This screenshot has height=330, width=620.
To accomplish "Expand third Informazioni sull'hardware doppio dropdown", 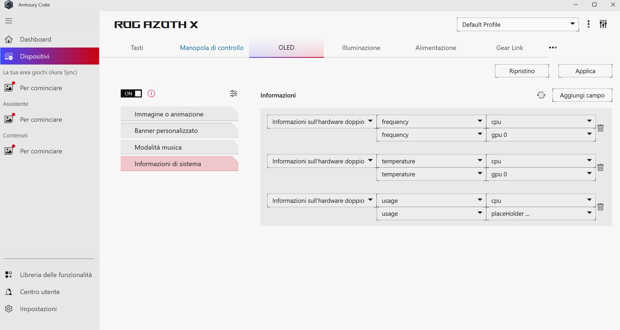I will pos(322,200).
